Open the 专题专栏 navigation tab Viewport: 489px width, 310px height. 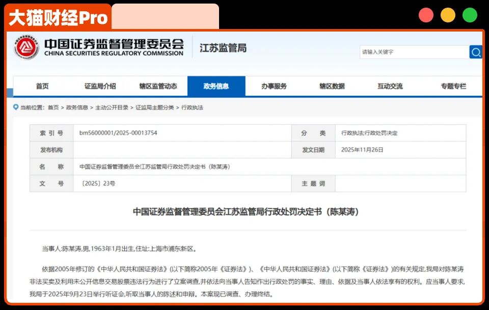(x=453, y=86)
